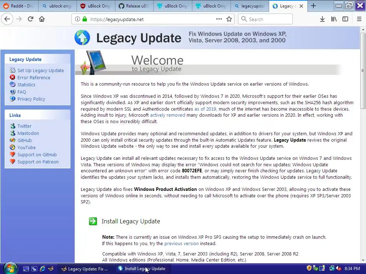Image resolution: width=366 pixels, height=274 pixels.
Task: Visit the Mastodon link
Action: click(28, 133)
